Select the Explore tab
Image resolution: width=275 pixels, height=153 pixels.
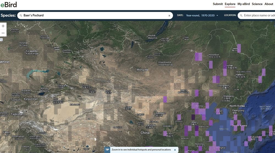[230, 4]
